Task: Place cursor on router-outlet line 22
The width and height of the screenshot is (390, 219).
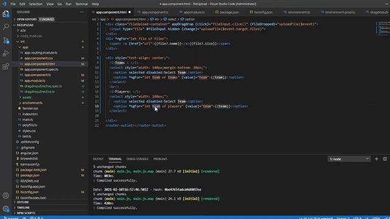Action: point(135,125)
